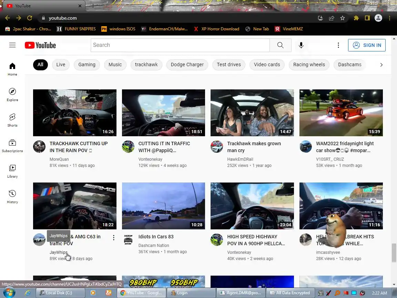Image resolution: width=397 pixels, height=298 pixels.
Task: Click the share page icon
Action: coord(332,18)
